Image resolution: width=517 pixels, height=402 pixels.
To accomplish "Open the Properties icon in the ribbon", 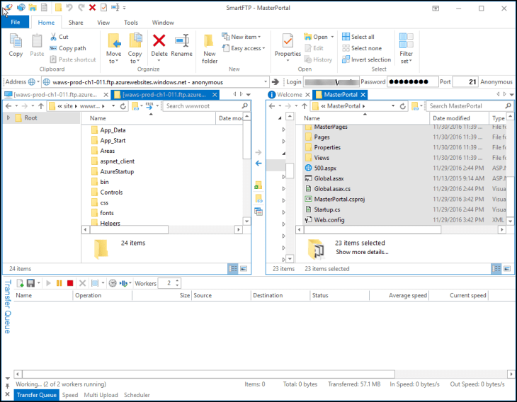I will [288, 41].
